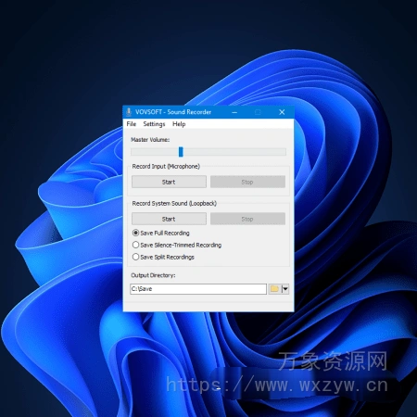This screenshot has width=417, height=417.
Task: Click the Record Input (Microphone) group label
Action: tap(166, 166)
